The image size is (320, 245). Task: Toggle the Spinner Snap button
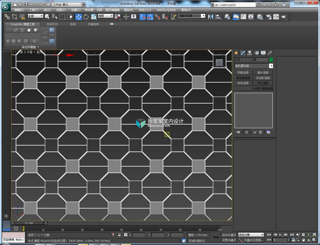[x=165, y=17]
